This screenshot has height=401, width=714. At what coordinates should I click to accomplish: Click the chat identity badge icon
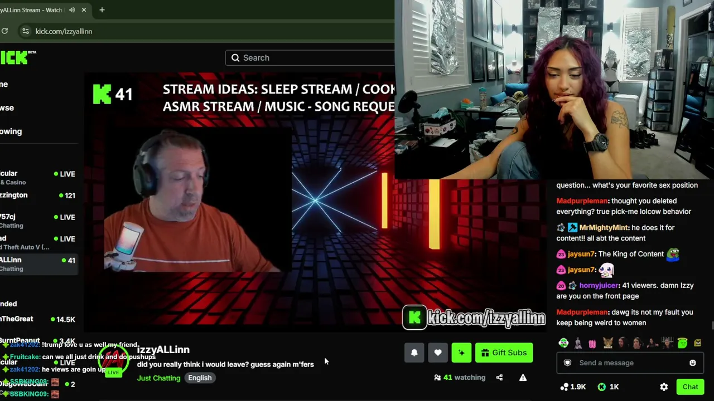point(567,363)
